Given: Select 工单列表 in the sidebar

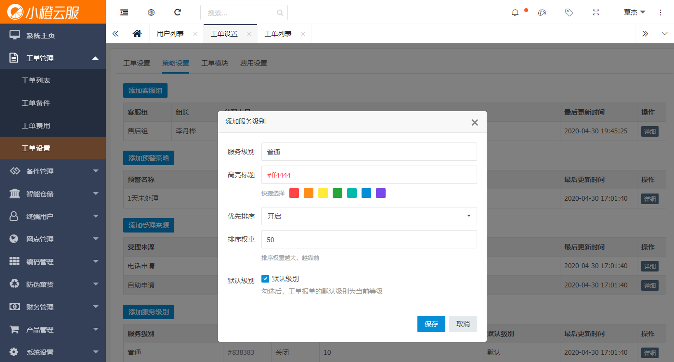Looking at the screenshot, I should [x=36, y=80].
